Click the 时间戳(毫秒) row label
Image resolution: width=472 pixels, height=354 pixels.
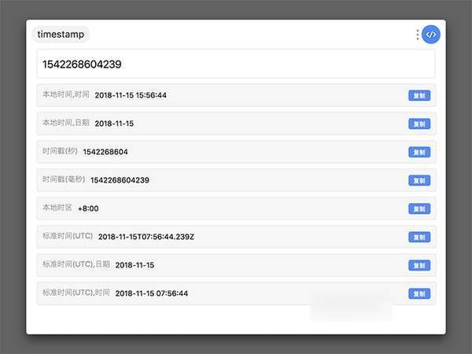coord(64,179)
